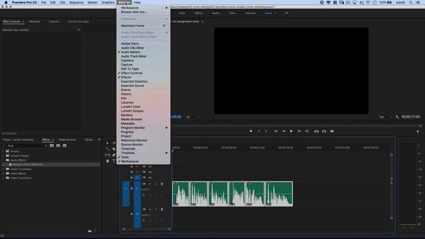Expand the Lumetri Presets folder

click(3, 156)
